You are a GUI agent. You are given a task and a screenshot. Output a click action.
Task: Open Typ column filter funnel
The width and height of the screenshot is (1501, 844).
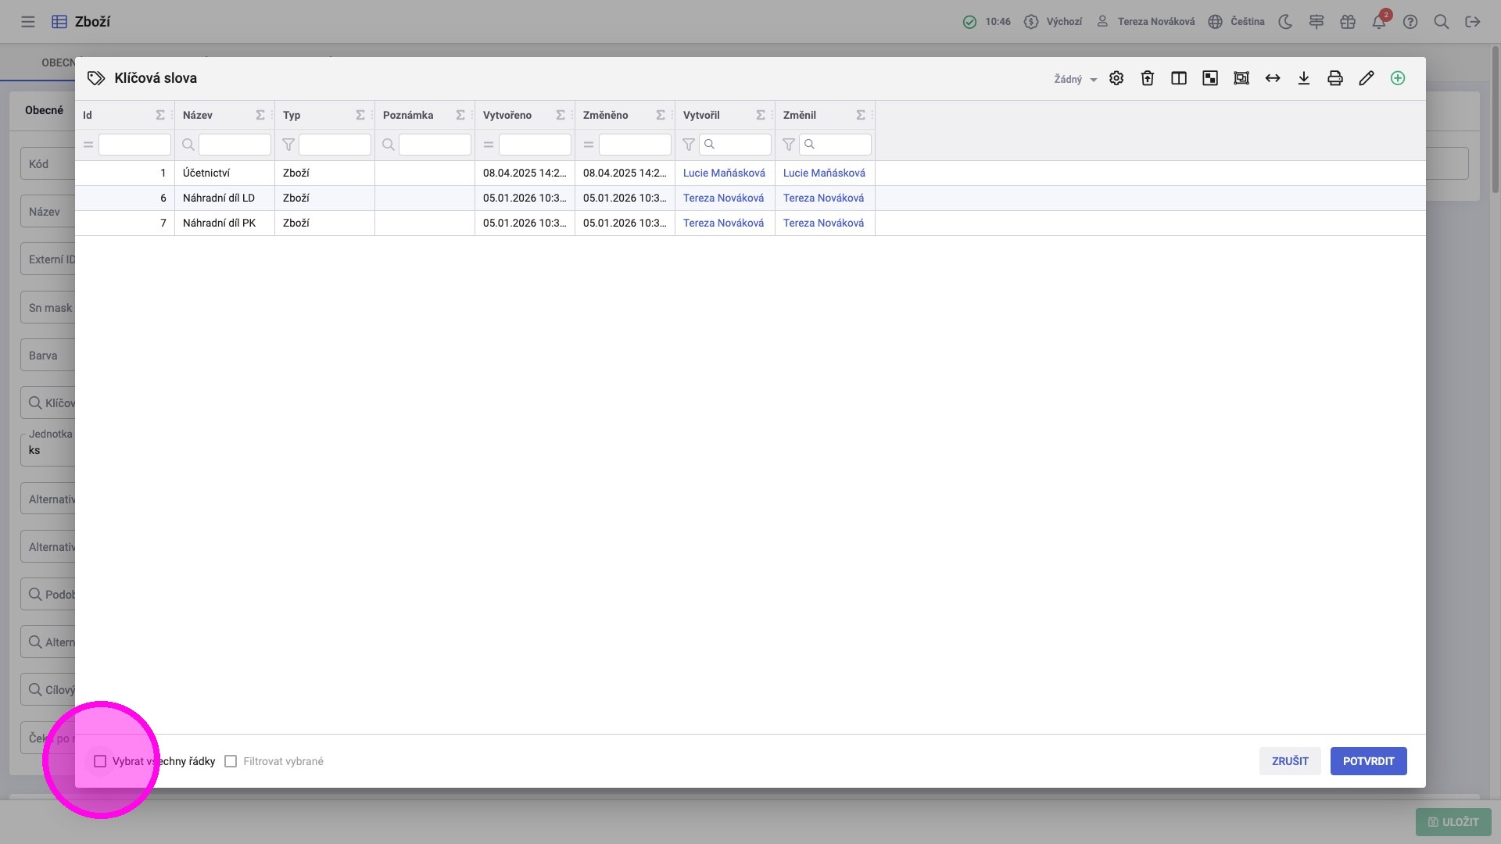point(288,145)
